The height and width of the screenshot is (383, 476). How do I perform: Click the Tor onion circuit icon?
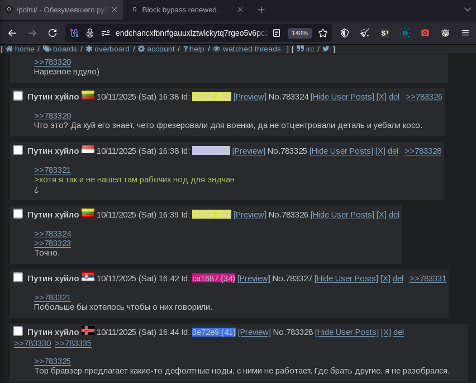90,33
